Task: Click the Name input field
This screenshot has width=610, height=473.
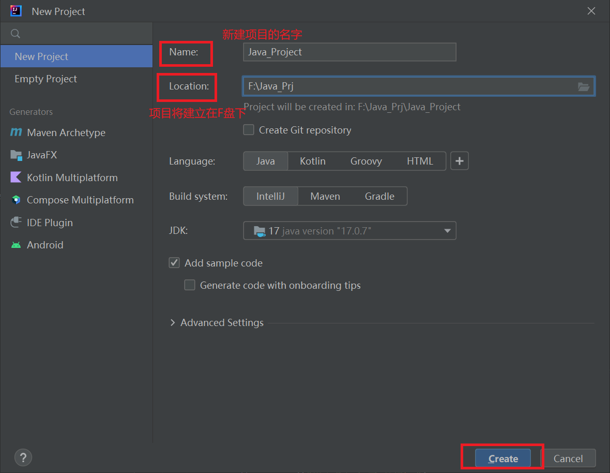Action: [x=350, y=52]
